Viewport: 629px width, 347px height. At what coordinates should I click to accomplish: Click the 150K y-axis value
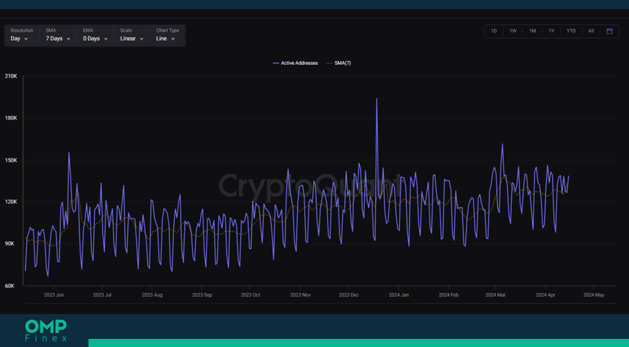(x=11, y=161)
